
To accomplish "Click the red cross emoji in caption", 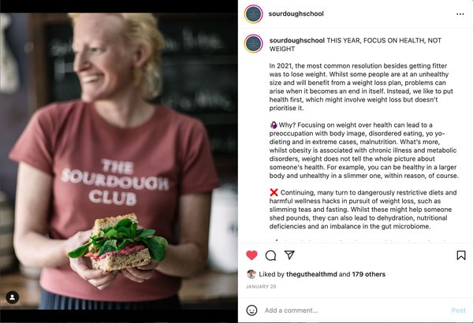I will [274, 192].
